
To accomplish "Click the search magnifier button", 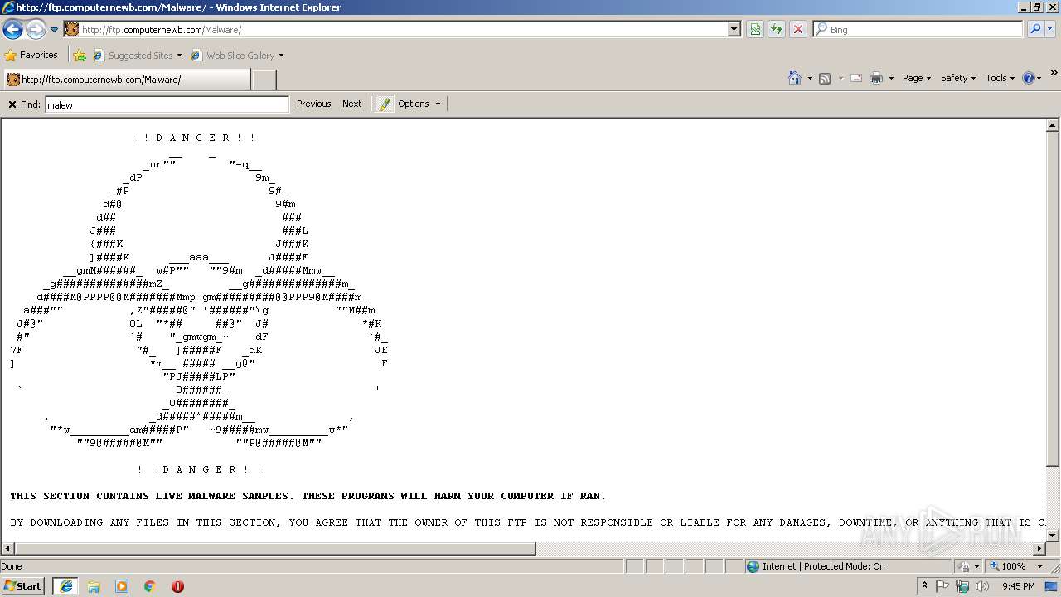I will 1035,30.
